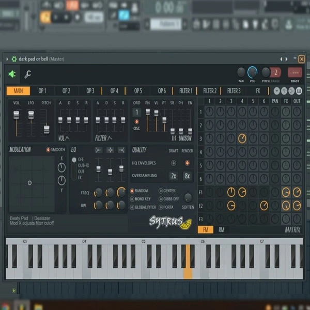The width and height of the screenshot is (310, 310).
Task: Enable the MONO KEY option
Action: (x=132, y=199)
